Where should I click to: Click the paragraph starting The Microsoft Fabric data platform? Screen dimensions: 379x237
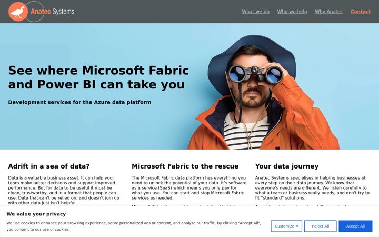pyautogui.click(x=189, y=188)
